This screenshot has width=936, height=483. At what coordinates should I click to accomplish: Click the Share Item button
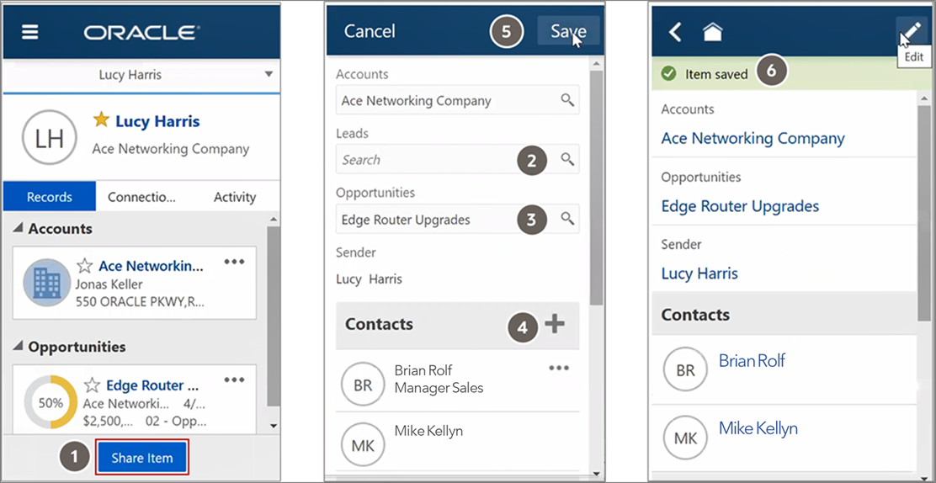(x=142, y=458)
